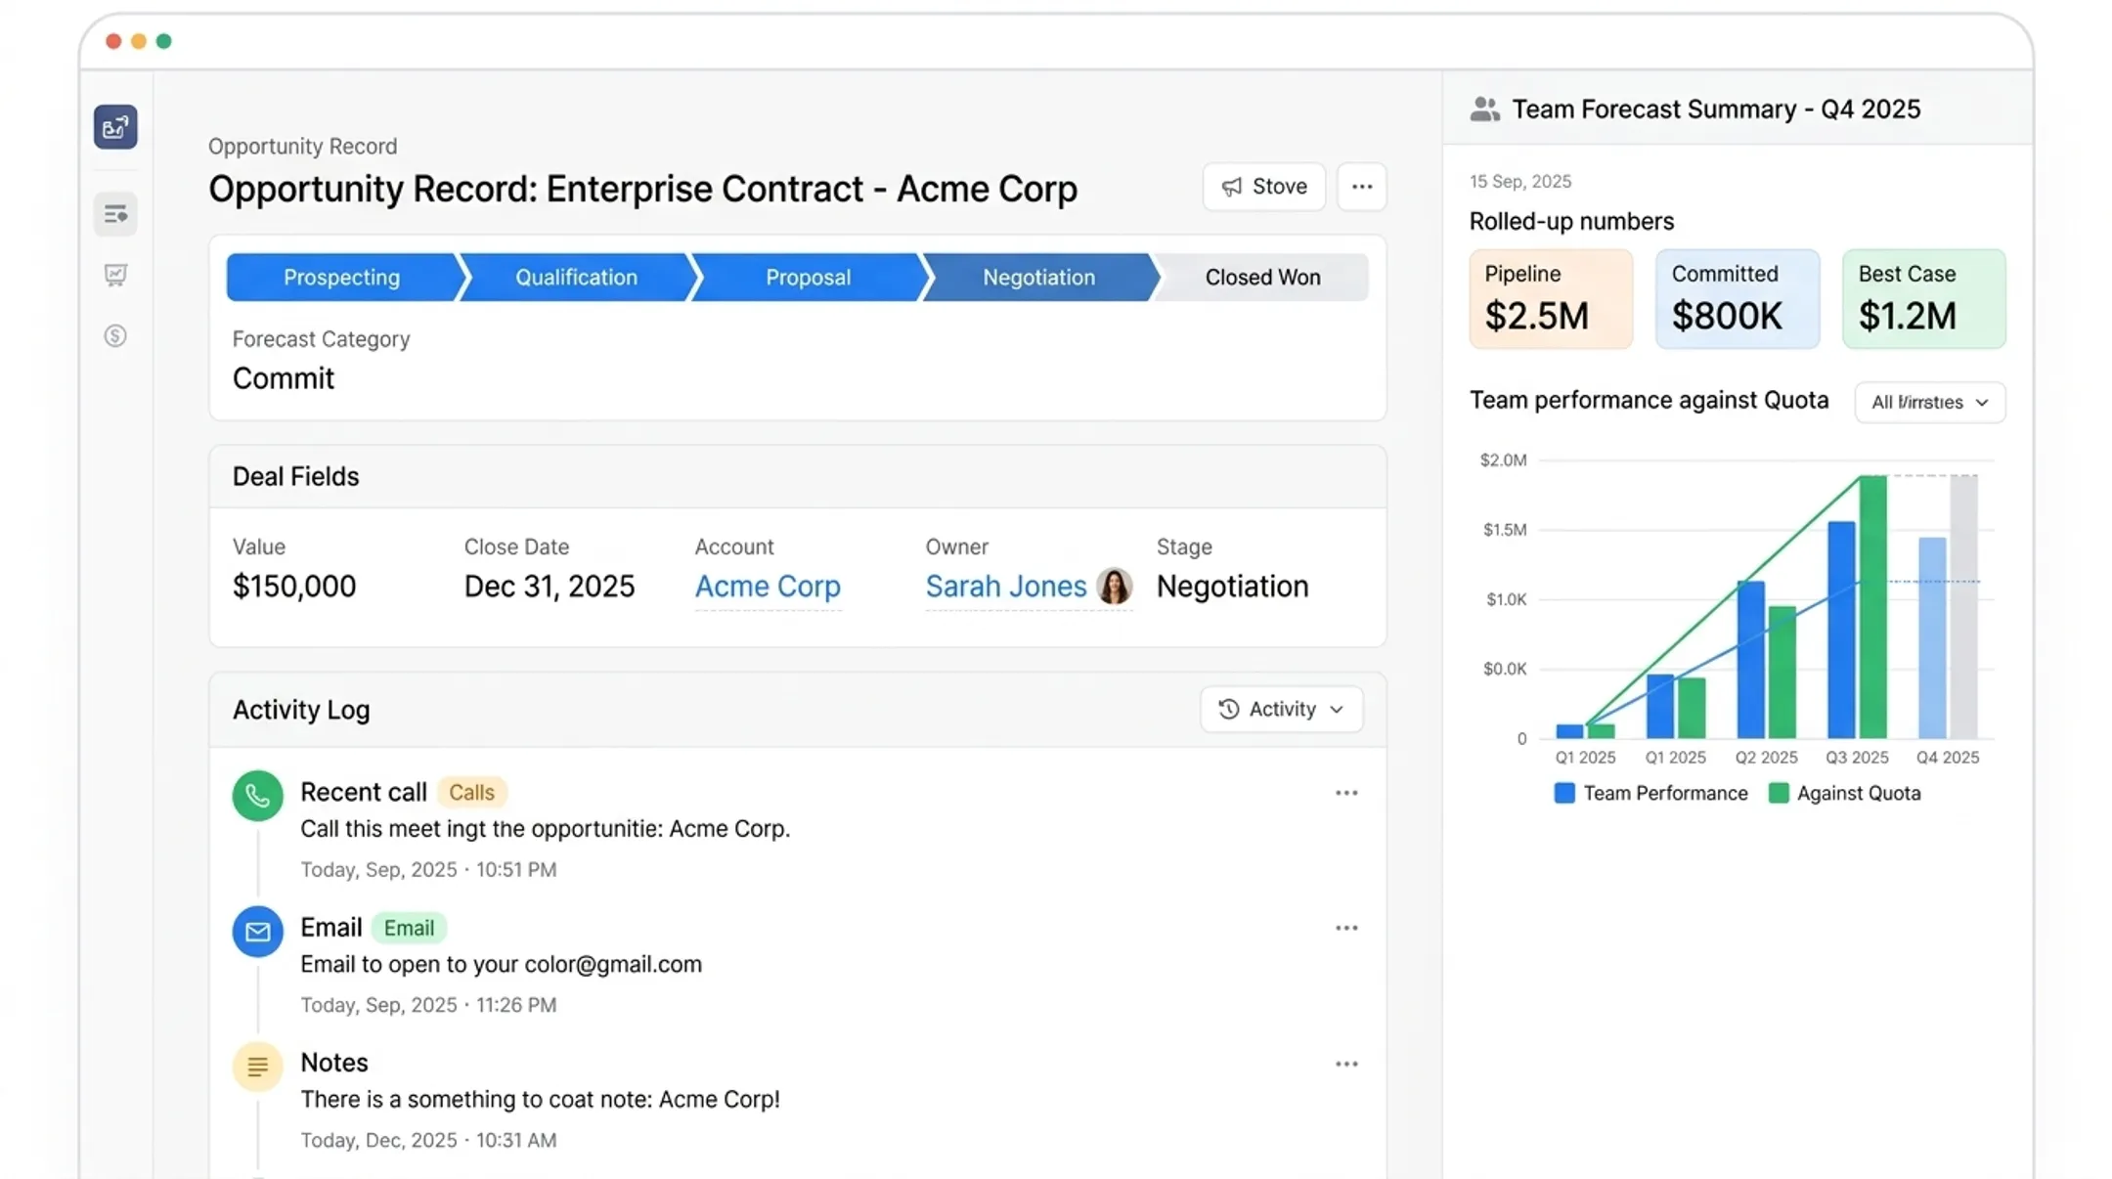Click Against Quota legend green swatch

click(1779, 794)
